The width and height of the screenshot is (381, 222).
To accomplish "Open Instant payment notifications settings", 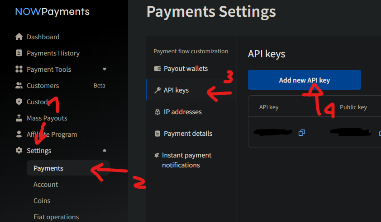I will (186, 160).
